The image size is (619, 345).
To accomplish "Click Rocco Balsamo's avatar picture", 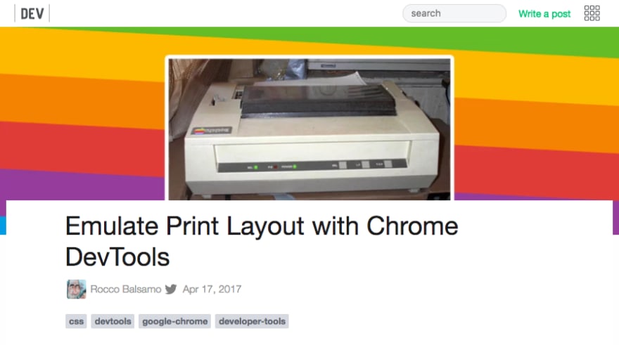I will (76, 289).
